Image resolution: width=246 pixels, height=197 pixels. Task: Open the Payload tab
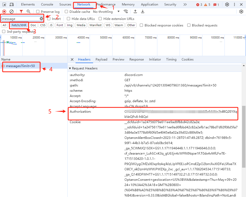pyautogui.click(x=101, y=59)
